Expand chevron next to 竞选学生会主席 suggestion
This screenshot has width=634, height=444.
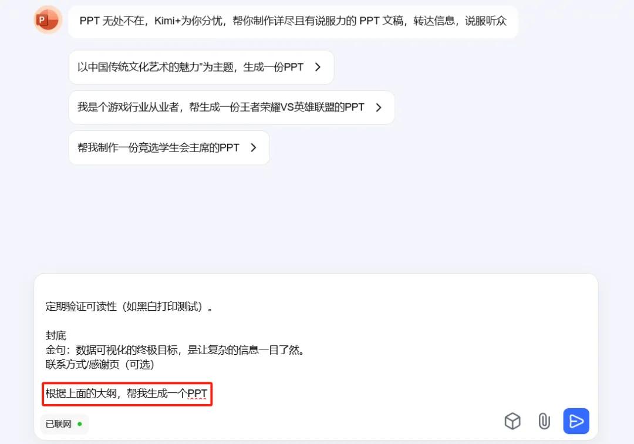254,147
